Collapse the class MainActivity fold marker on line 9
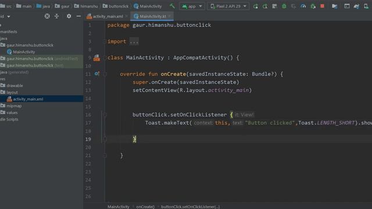 coord(105,57)
